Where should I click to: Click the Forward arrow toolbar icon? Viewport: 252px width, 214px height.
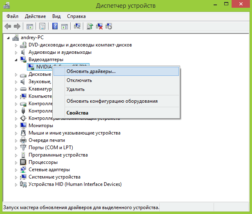pos(17,26)
